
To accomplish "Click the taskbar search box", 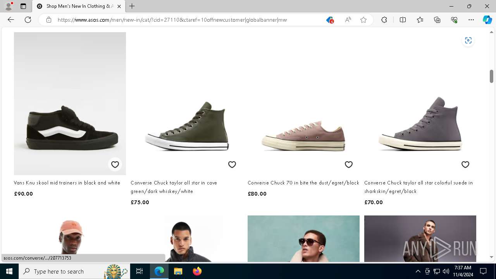I will (74, 271).
